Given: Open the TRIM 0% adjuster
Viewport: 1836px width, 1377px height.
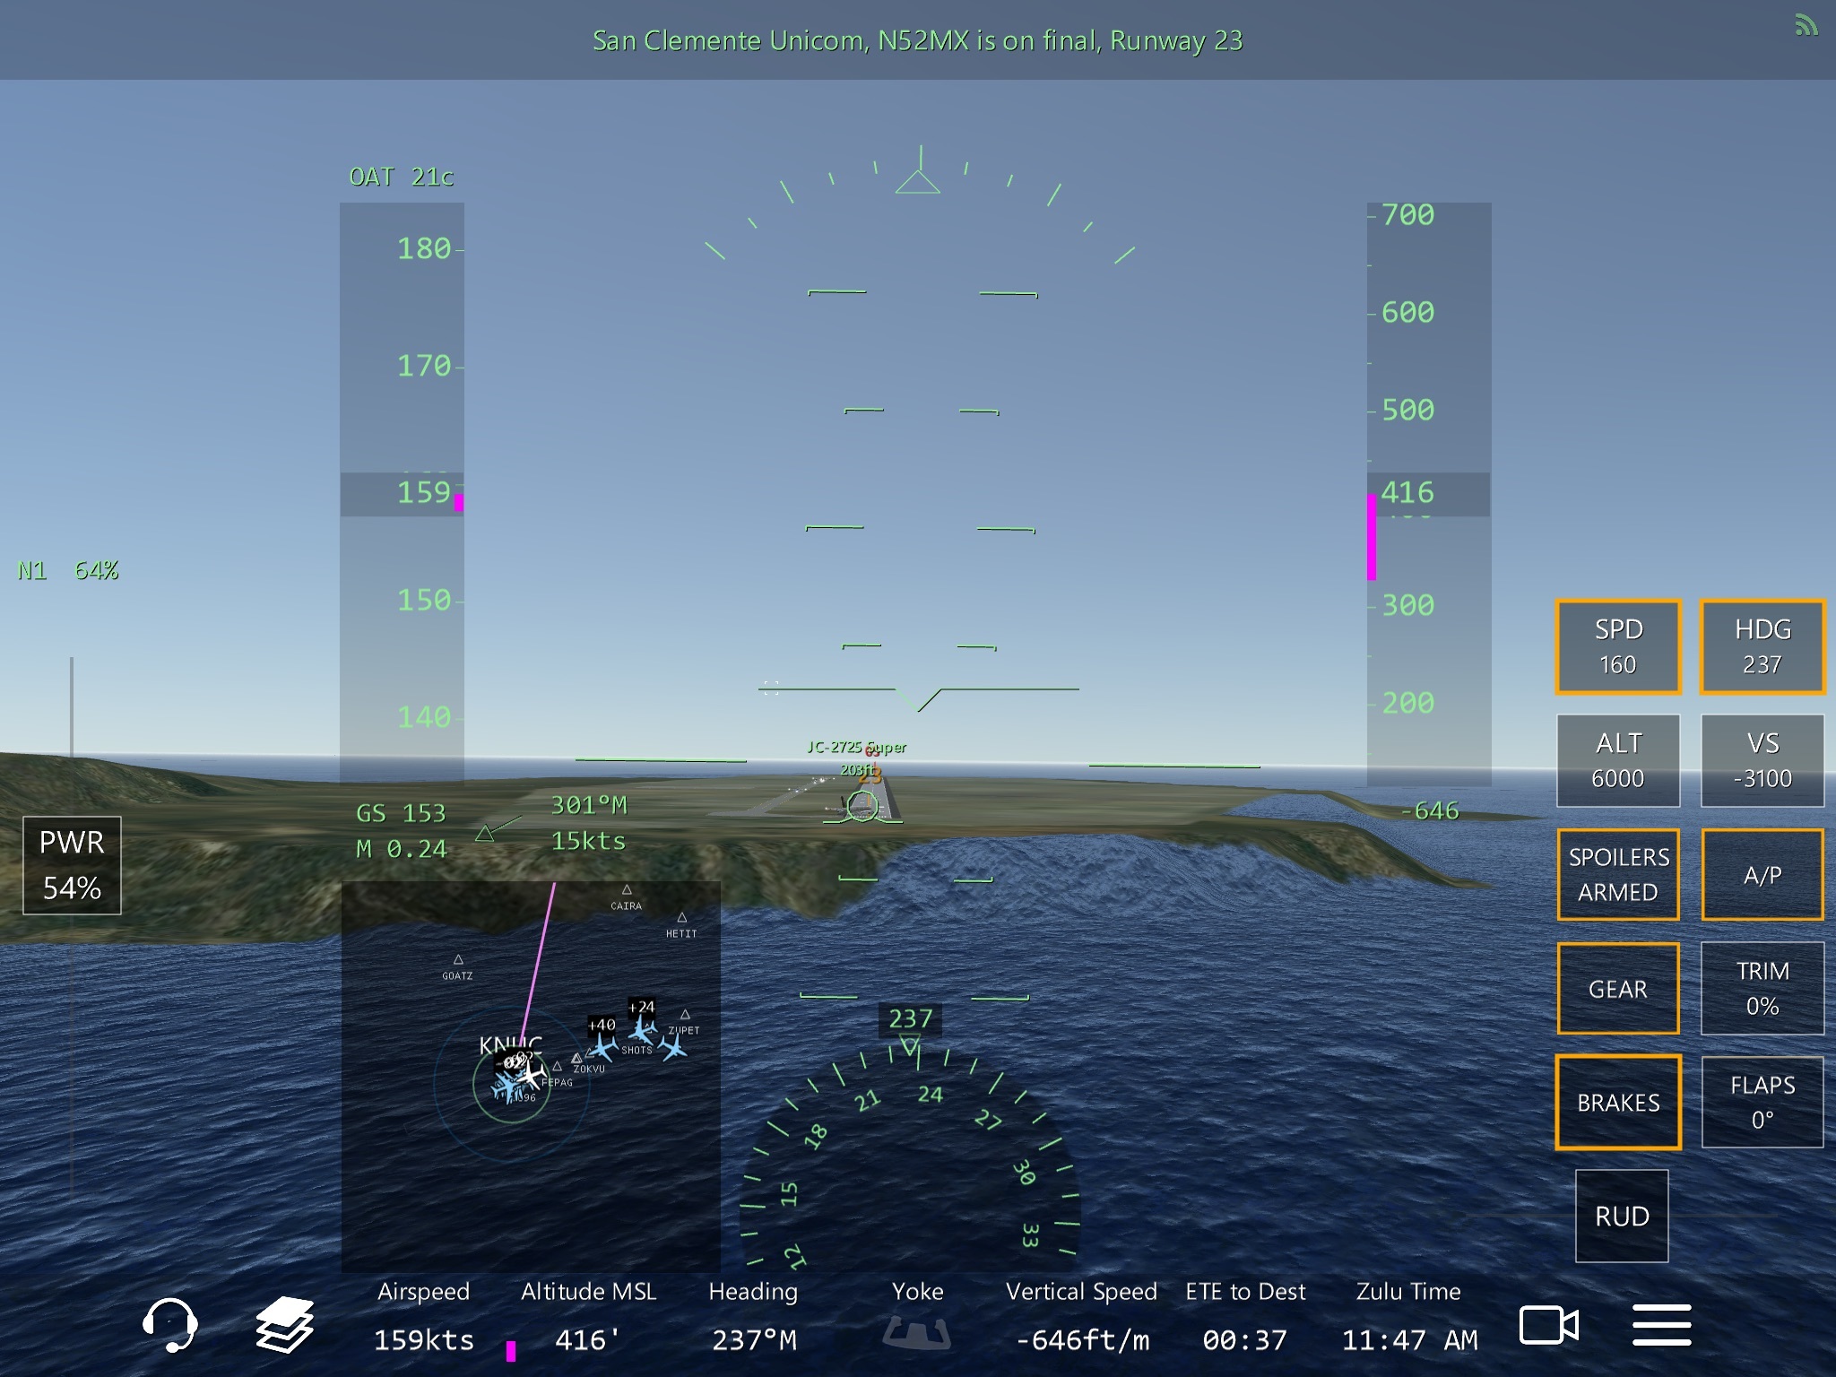Looking at the screenshot, I should [x=1762, y=988].
